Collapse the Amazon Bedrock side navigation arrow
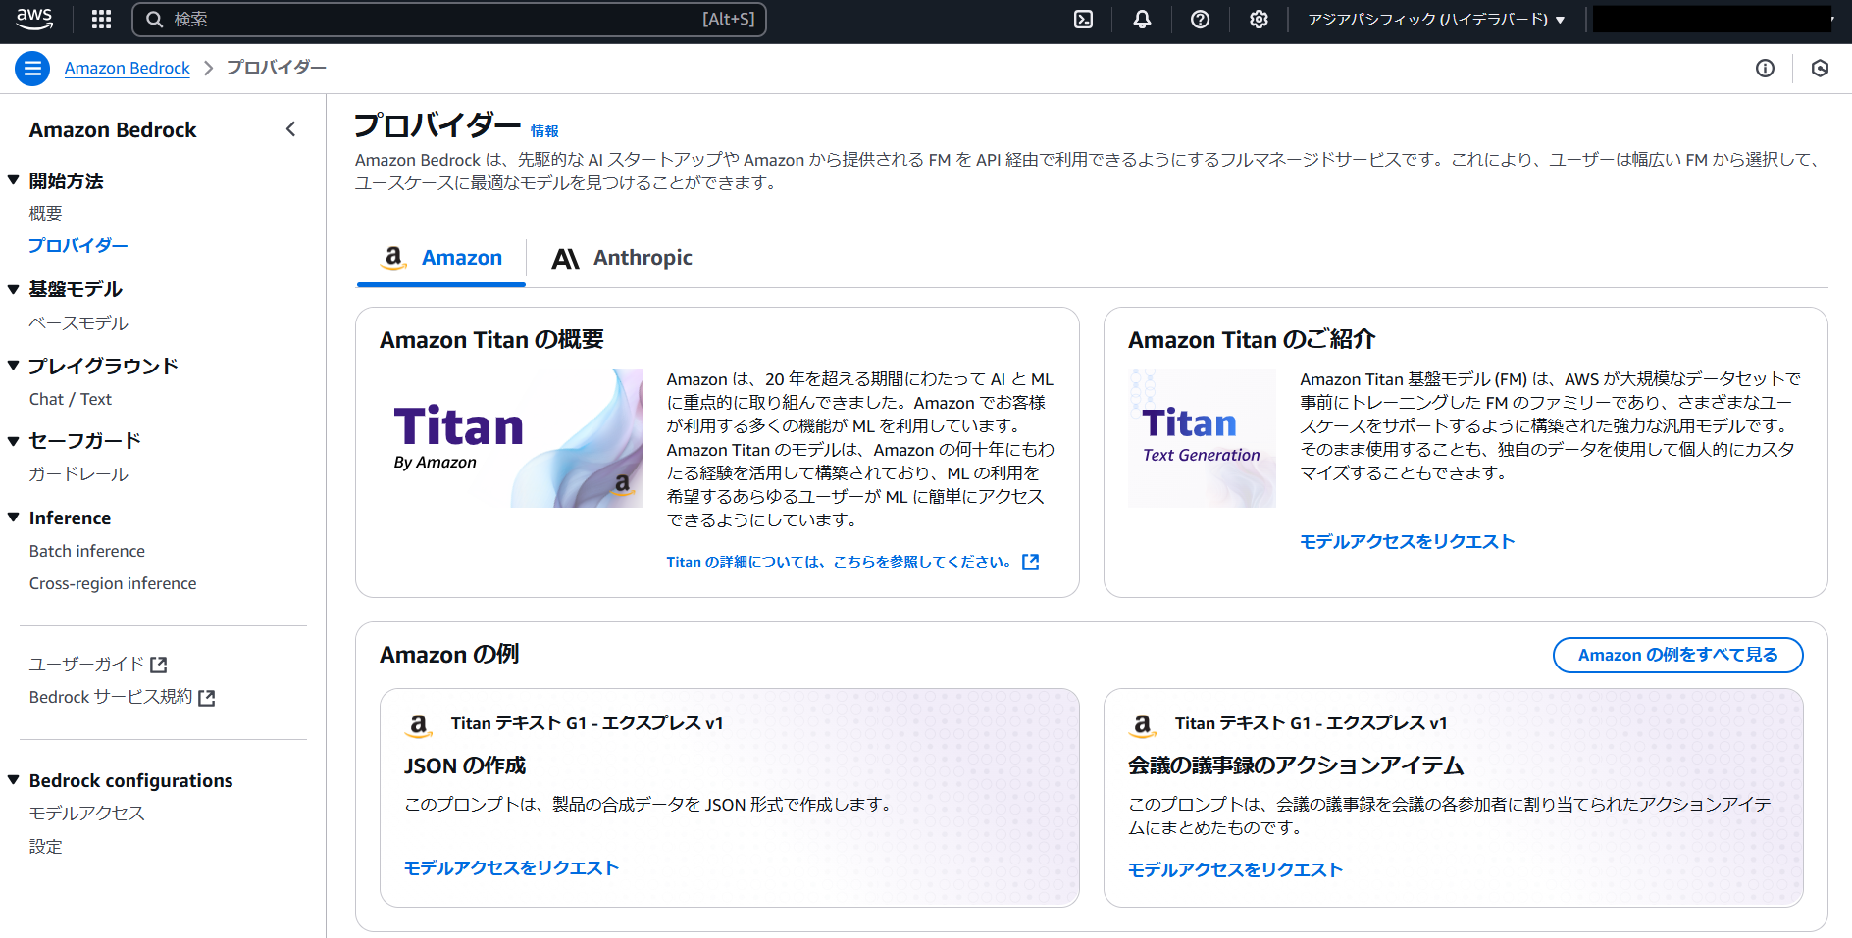Screen dimensions: 1852x938 (x=290, y=129)
